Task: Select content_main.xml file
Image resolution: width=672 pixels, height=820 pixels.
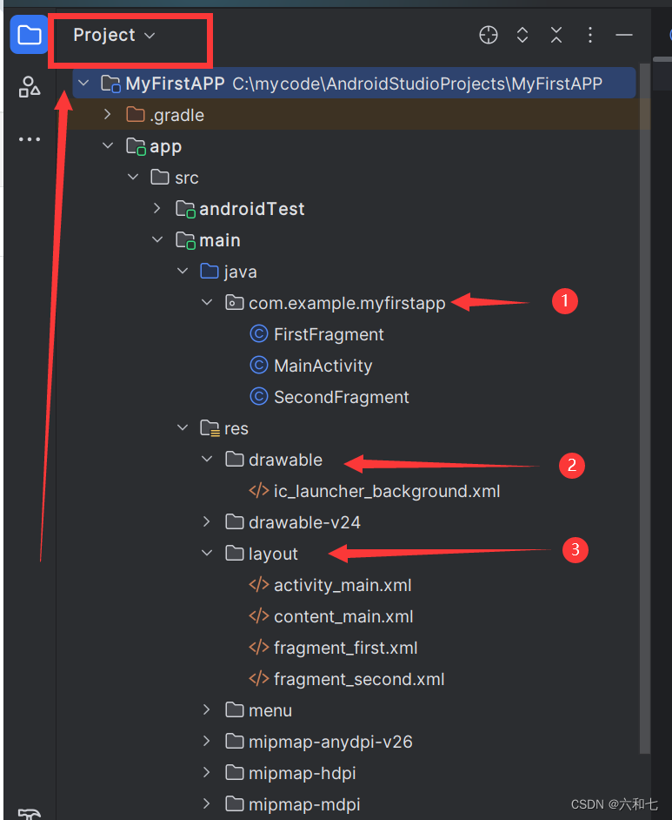Action: click(331, 616)
